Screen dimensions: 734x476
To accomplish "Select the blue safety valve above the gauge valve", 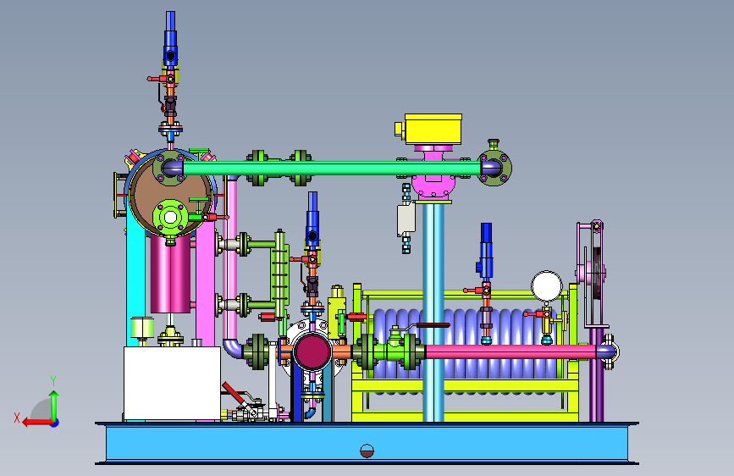I will point(486,251).
